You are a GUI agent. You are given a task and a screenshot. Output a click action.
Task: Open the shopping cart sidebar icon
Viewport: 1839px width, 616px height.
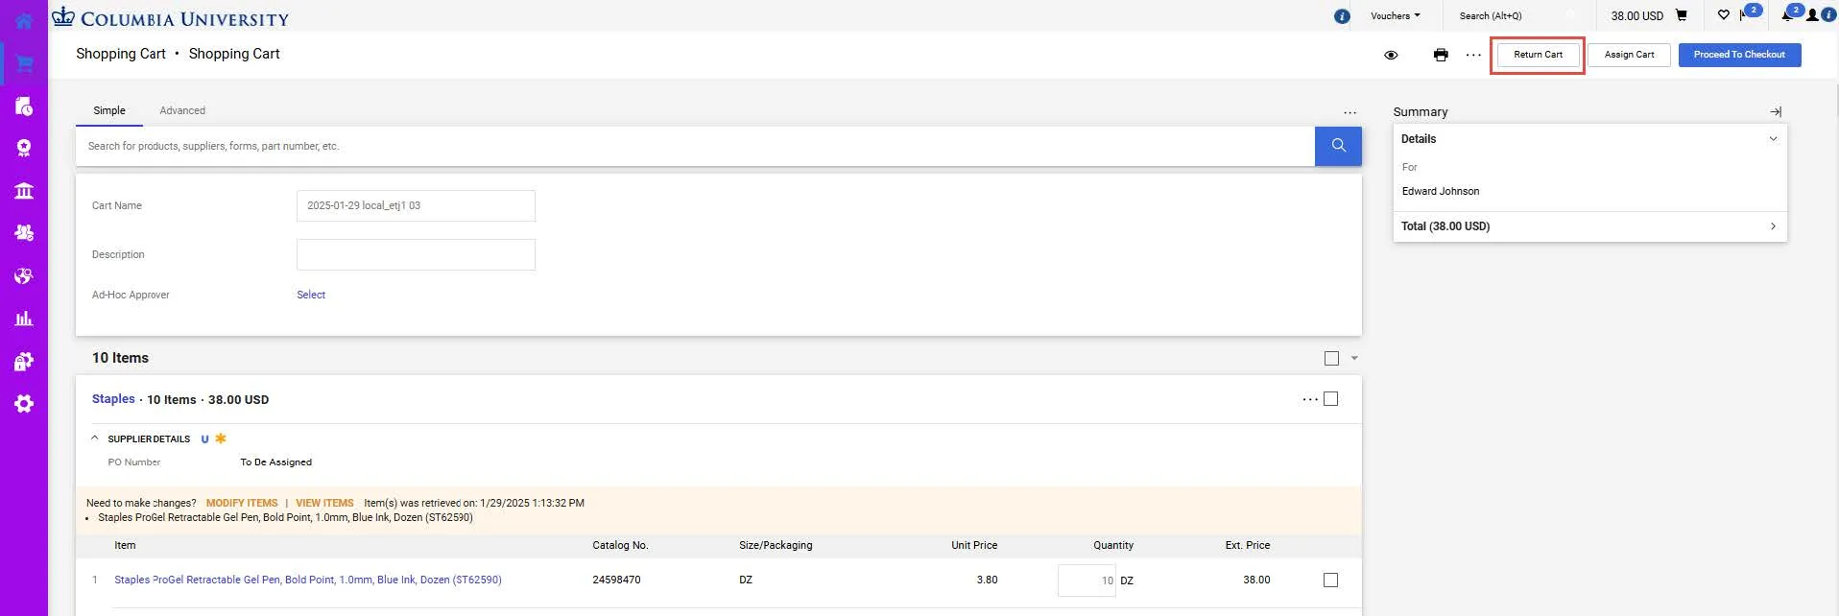click(x=24, y=63)
